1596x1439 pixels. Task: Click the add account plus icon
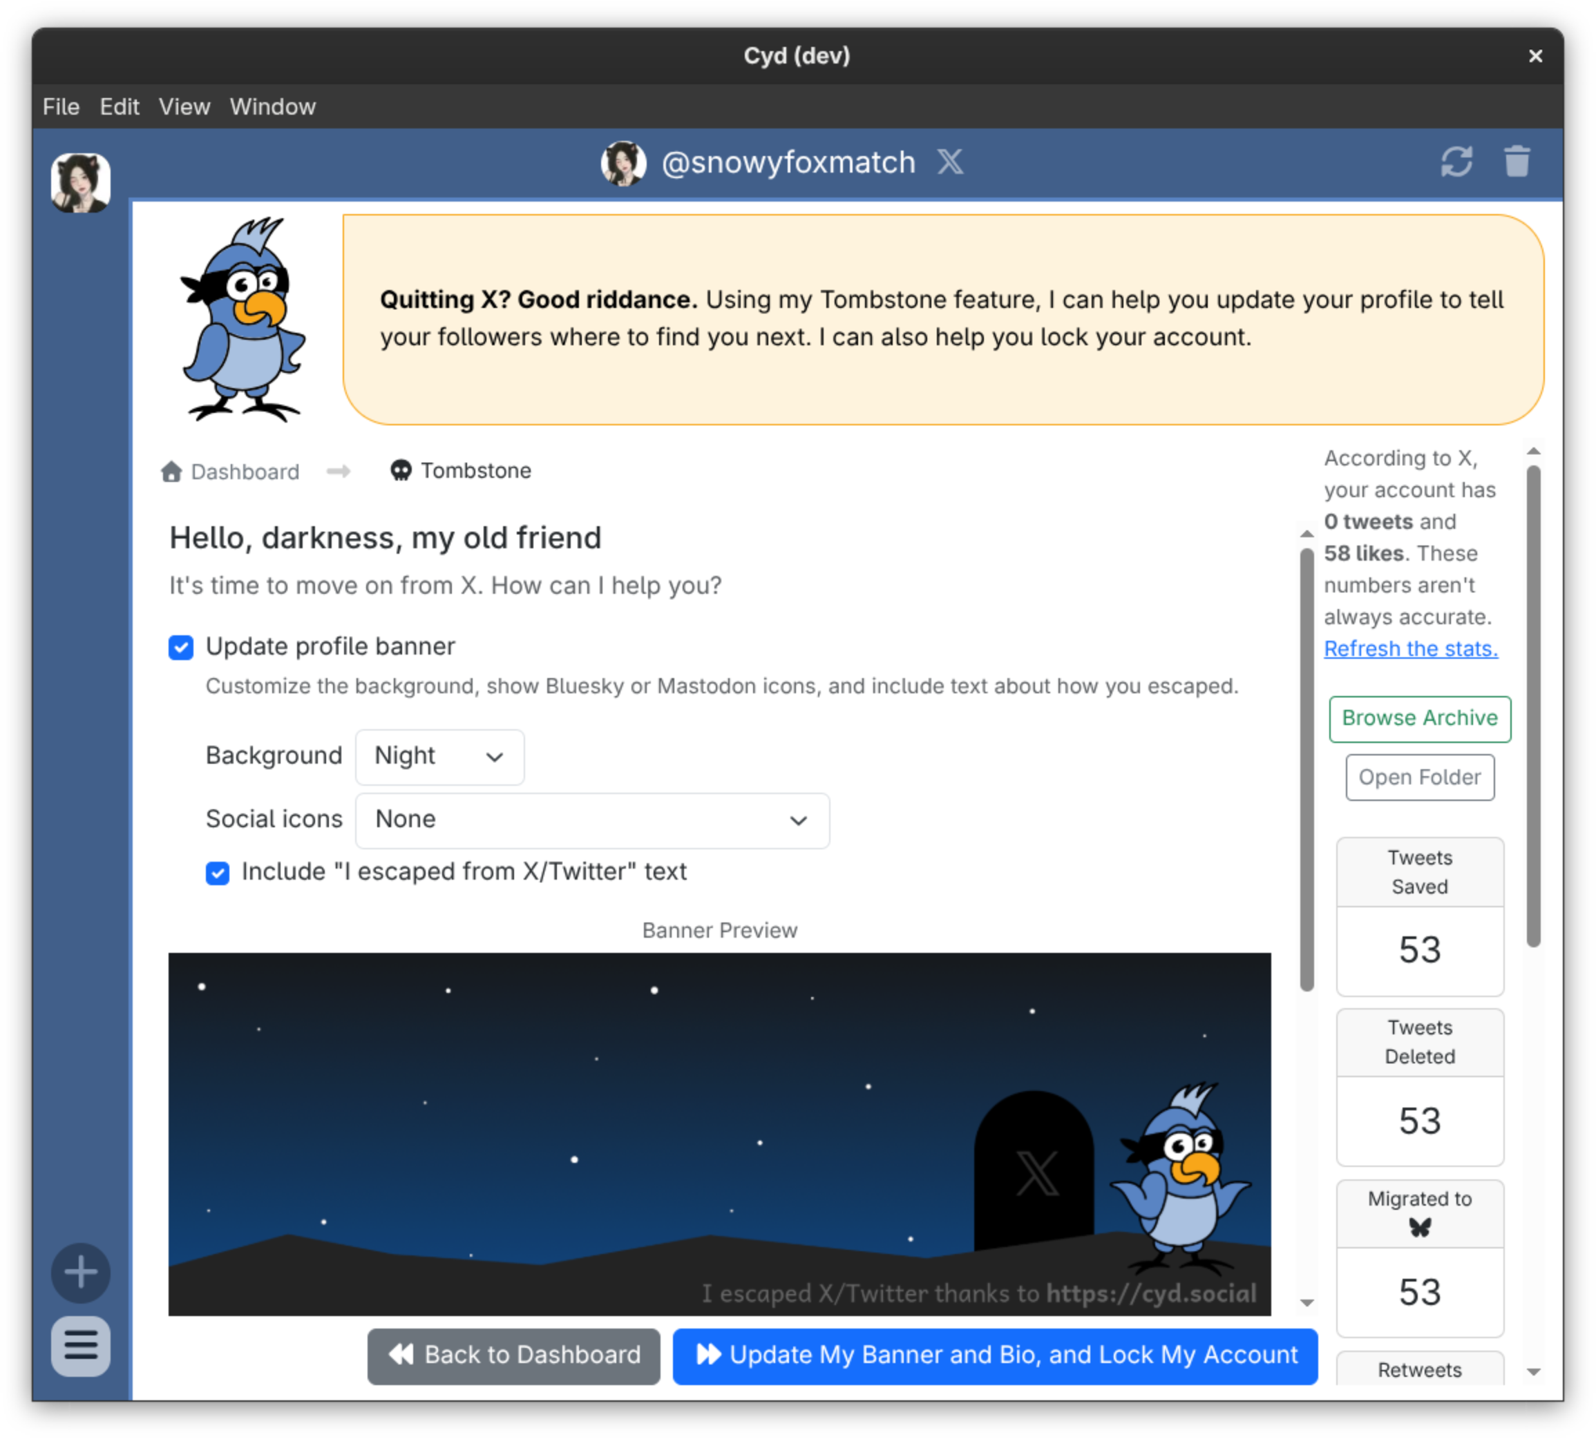pyautogui.click(x=81, y=1272)
